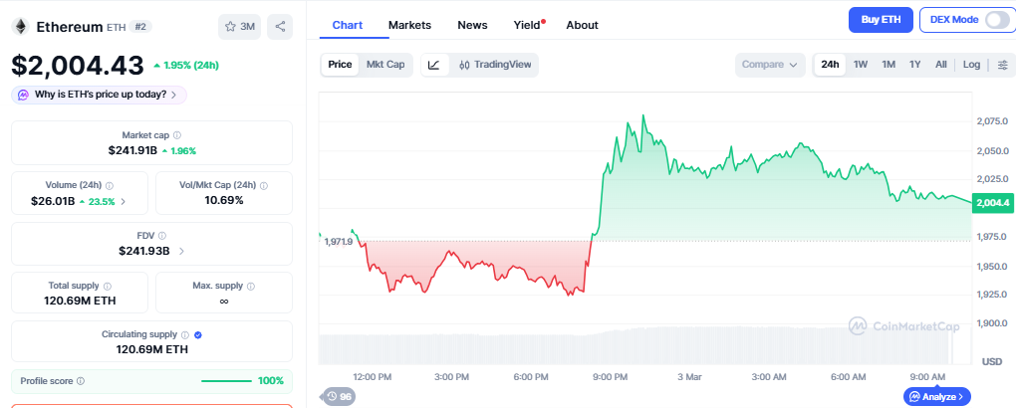Click the history clock 96 badge
1016x408 pixels.
click(339, 396)
